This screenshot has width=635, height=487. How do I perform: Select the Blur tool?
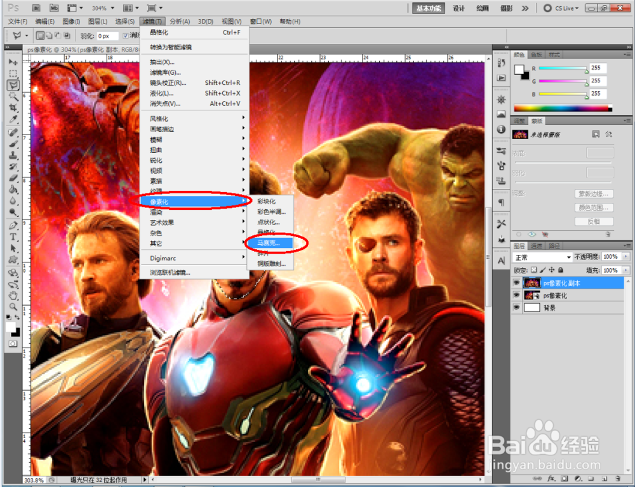point(13,201)
